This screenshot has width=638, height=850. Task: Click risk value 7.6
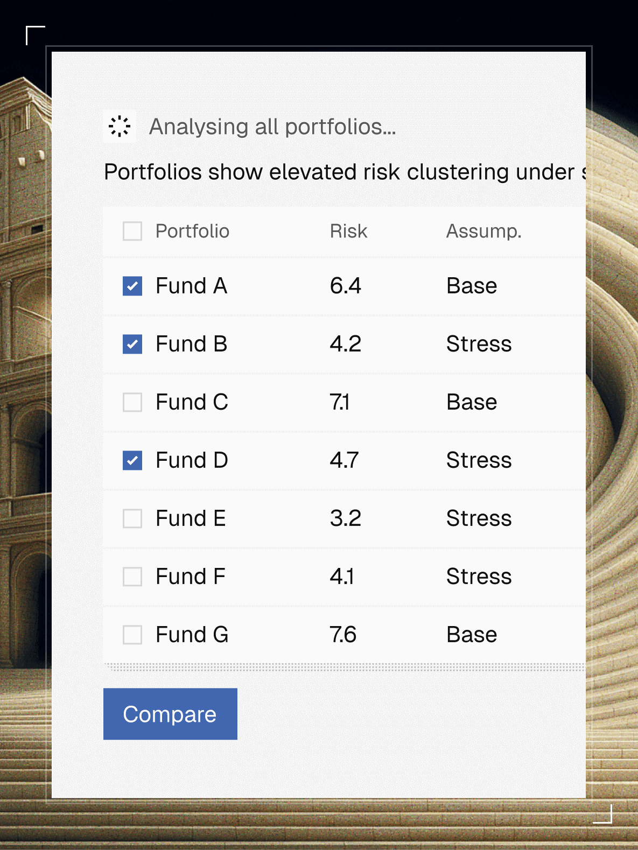coord(343,635)
